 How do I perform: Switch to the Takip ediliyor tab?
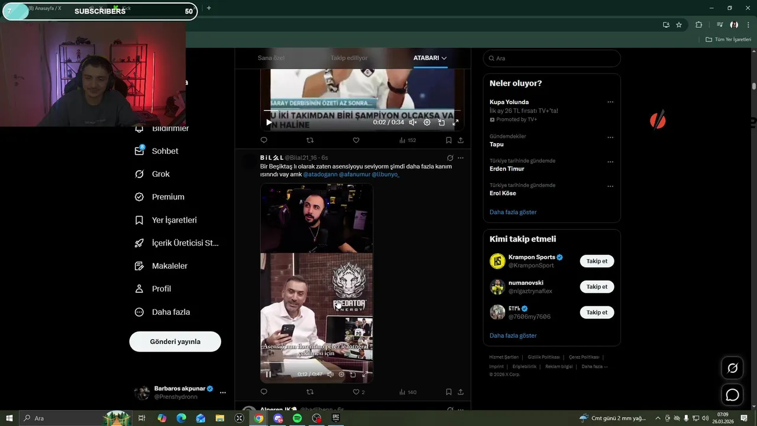[x=349, y=58]
